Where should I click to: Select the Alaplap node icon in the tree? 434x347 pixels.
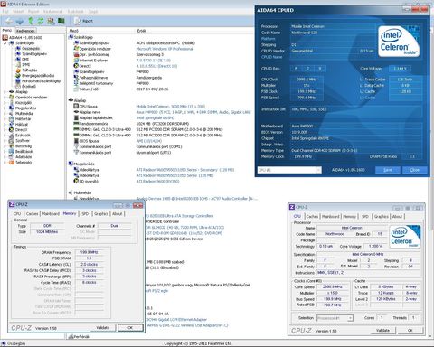12,91
